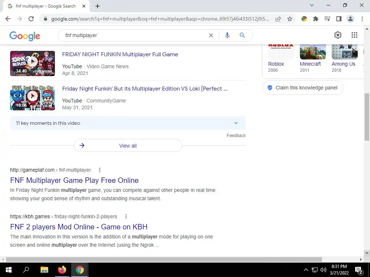Open FRIDAY NIGHT FUNKIN Multiplayer Full Game video
370x277 pixels.
pos(120,54)
